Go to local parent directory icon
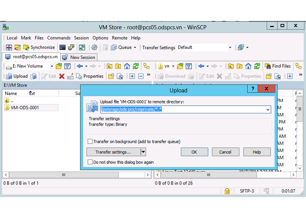This screenshot has height=219, width=306. pos(109,66)
